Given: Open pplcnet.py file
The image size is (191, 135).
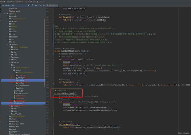Looking at the screenshot, I should point(20,101).
